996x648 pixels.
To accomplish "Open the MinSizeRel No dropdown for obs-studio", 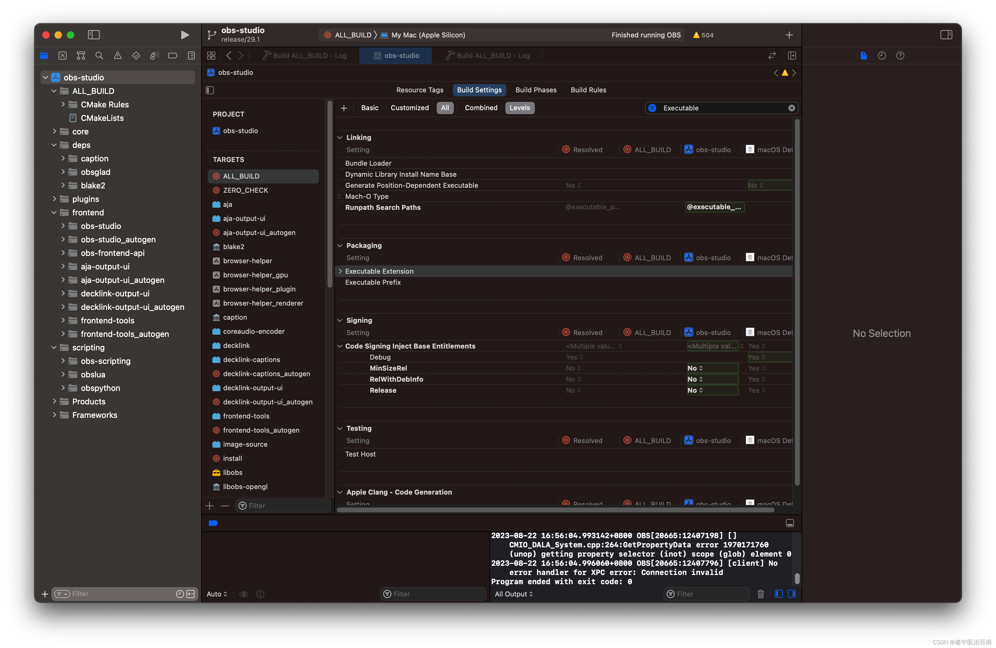I will coord(712,368).
